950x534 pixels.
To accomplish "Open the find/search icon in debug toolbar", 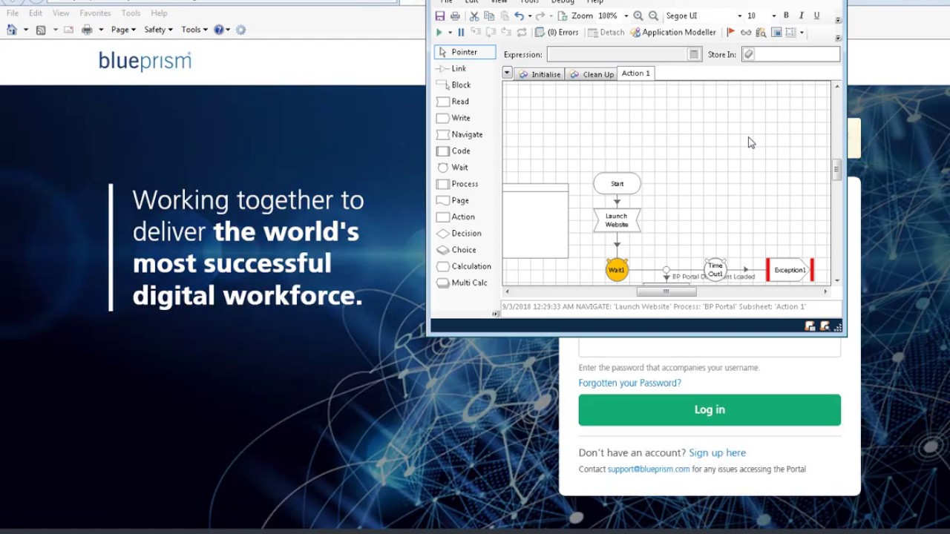I will click(x=761, y=33).
